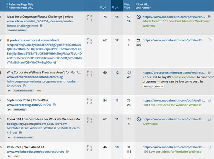
Task: Open dropdown next to link URL in row 1
Action: 209,17
